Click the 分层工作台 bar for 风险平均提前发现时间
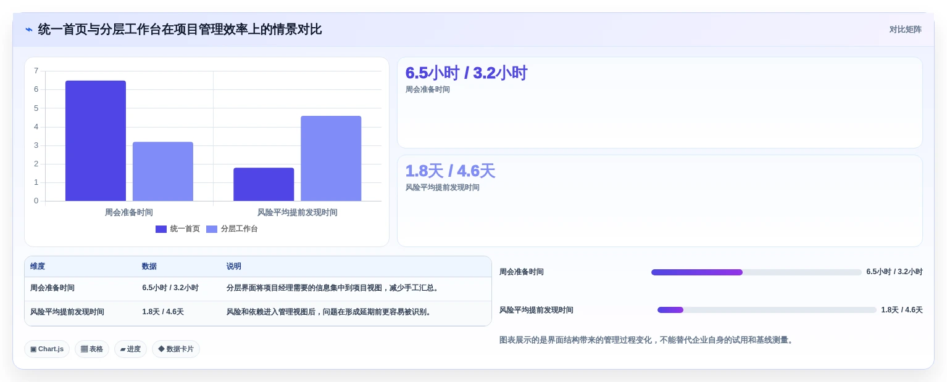The height and width of the screenshot is (382, 947). 331,158
